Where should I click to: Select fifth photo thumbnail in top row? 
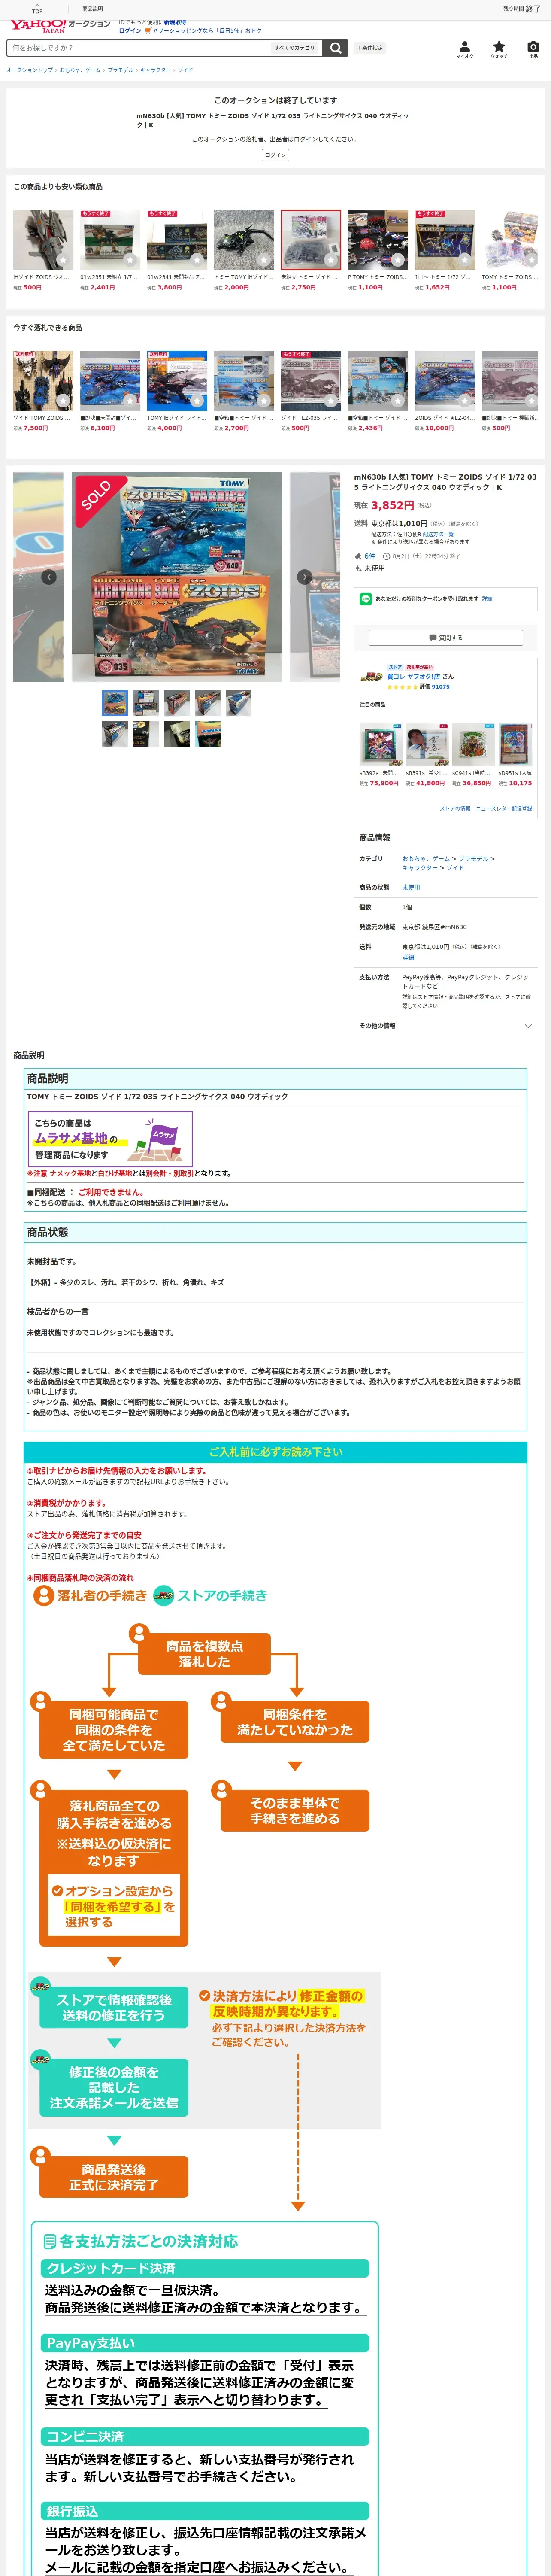[239, 702]
